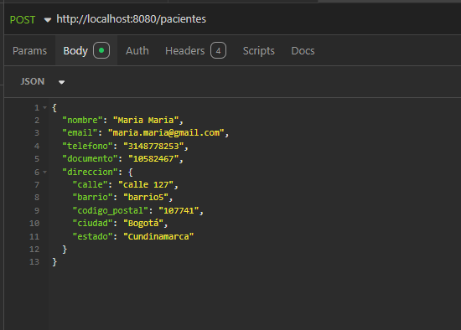Open the Docs tab

click(303, 51)
